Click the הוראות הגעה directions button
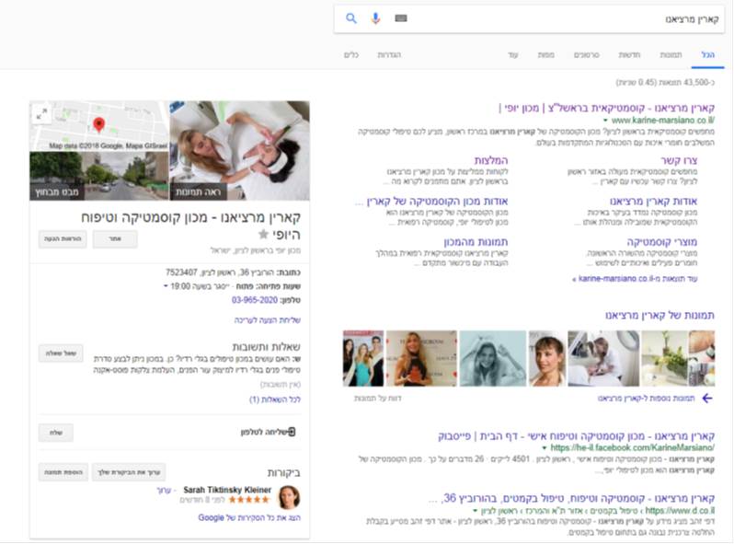This screenshot has width=734, height=544. [63, 239]
